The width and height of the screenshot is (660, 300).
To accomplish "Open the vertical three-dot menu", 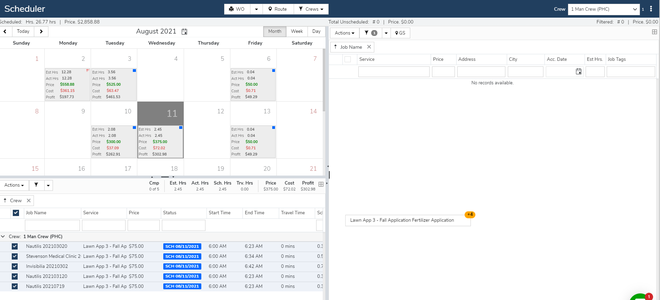I will [651, 9].
